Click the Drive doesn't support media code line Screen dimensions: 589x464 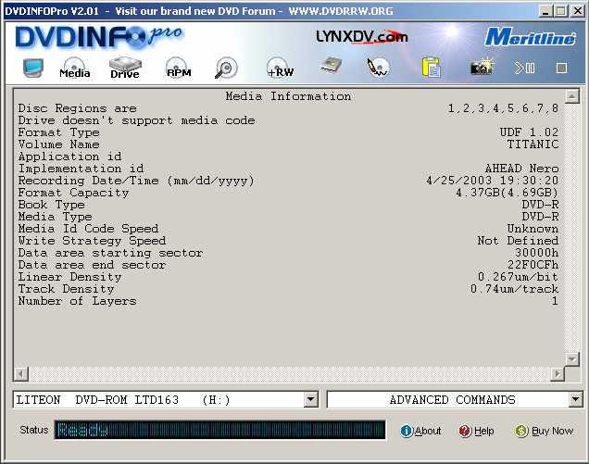coord(137,120)
